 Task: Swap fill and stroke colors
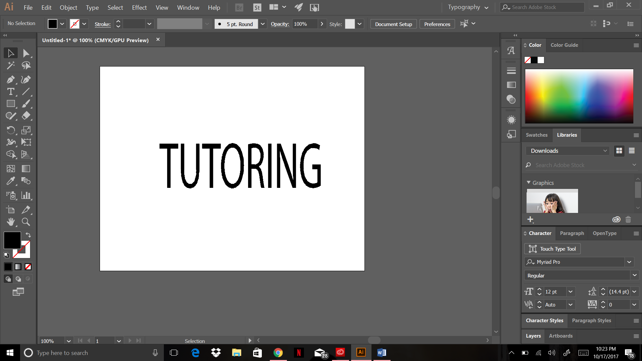[x=28, y=235]
